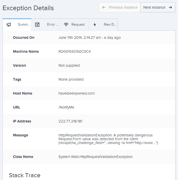Click the /NotifyMe URL value
The height and width of the screenshot is (180, 178).
66,107
